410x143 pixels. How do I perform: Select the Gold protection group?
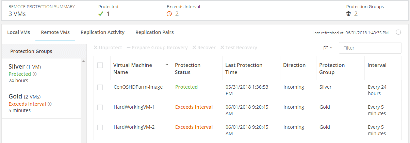coord(41,103)
